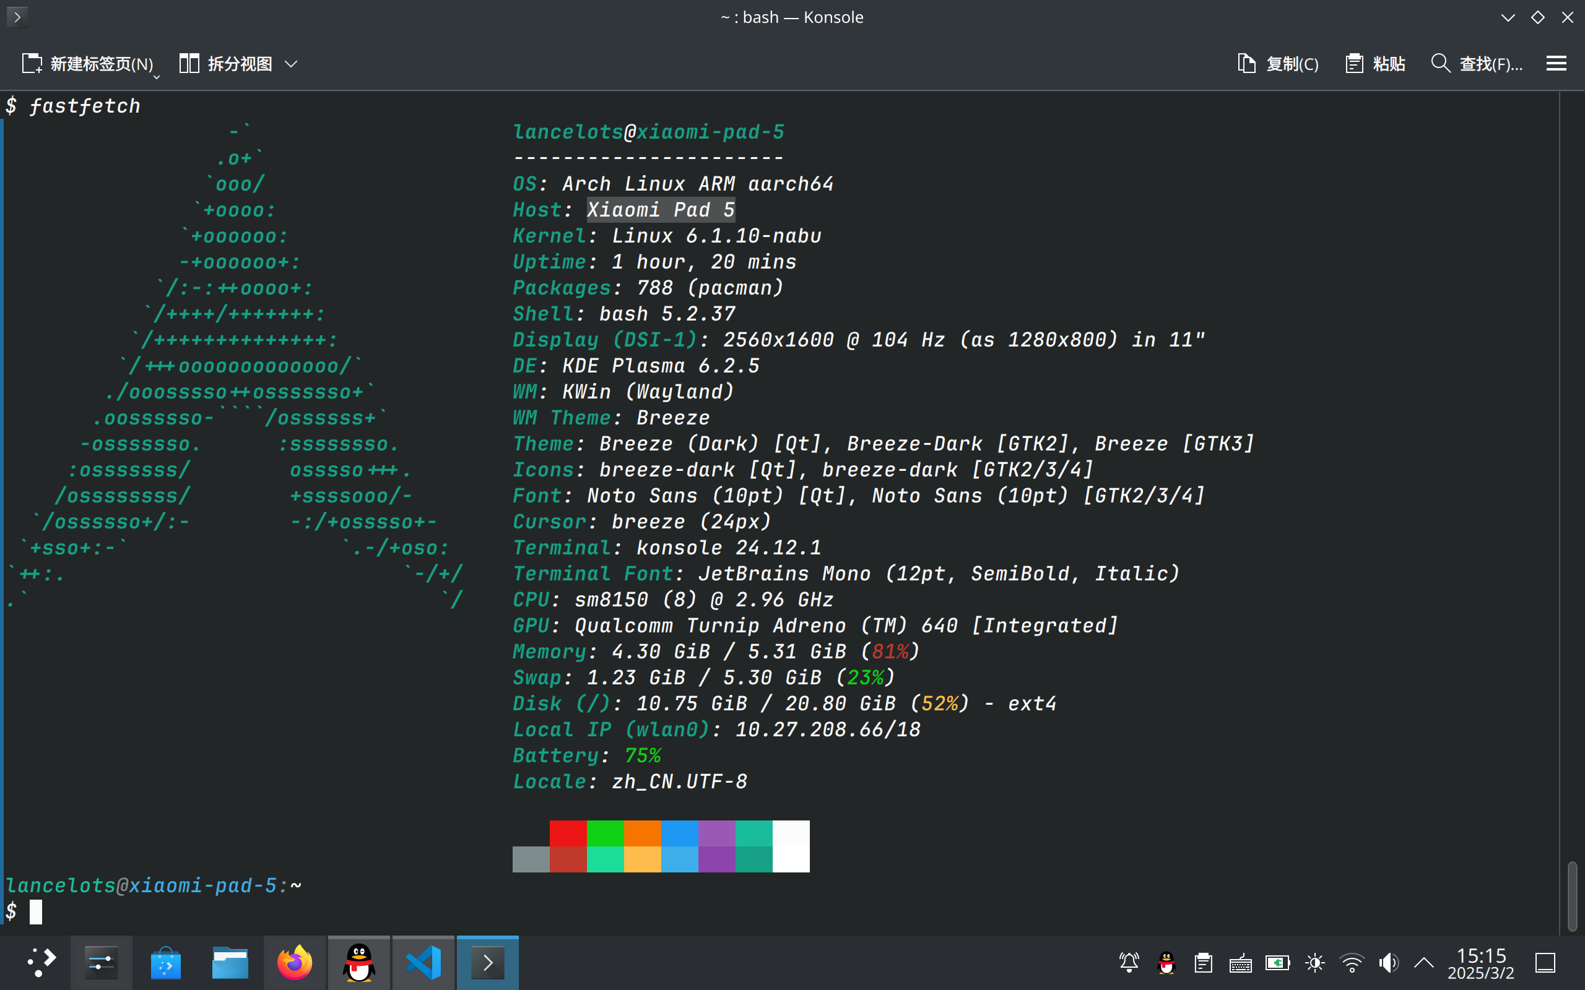
Task: Launch QQ from the taskbar
Action: tap(358, 963)
